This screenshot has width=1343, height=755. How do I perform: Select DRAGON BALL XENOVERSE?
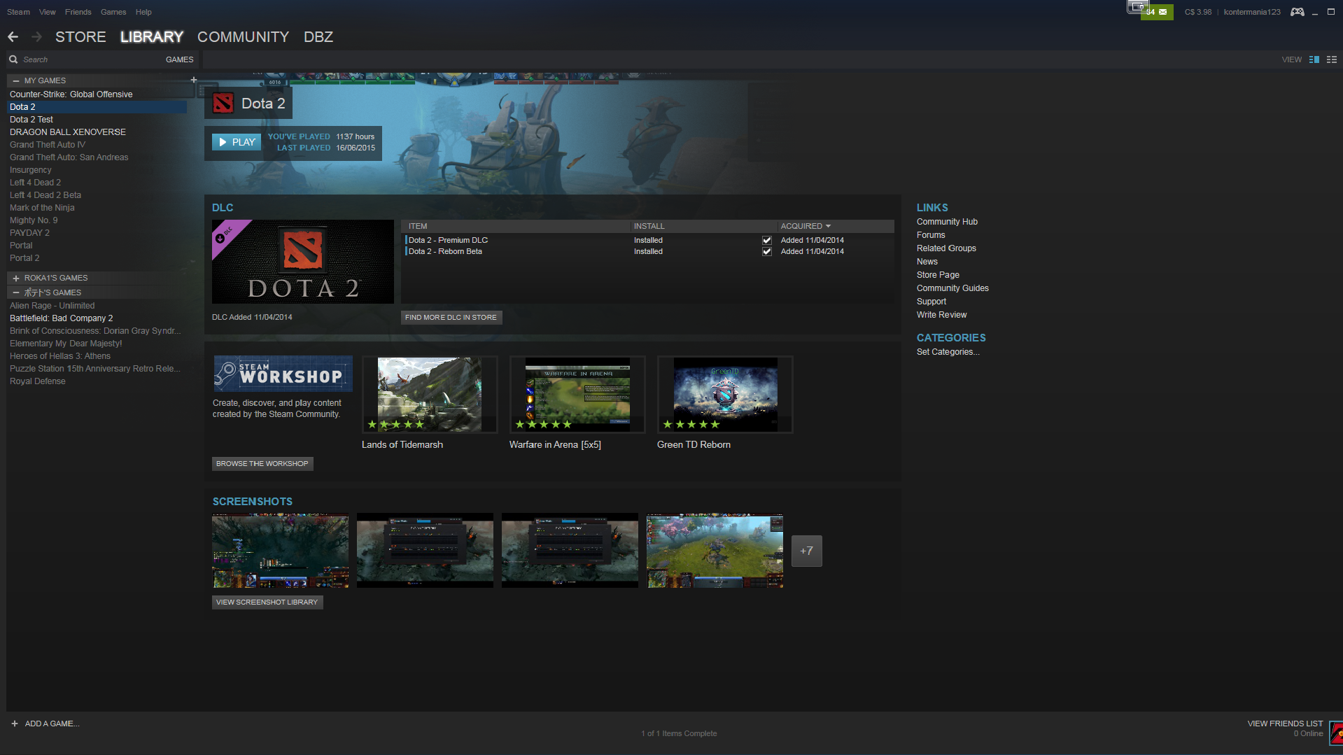click(x=68, y=132)
